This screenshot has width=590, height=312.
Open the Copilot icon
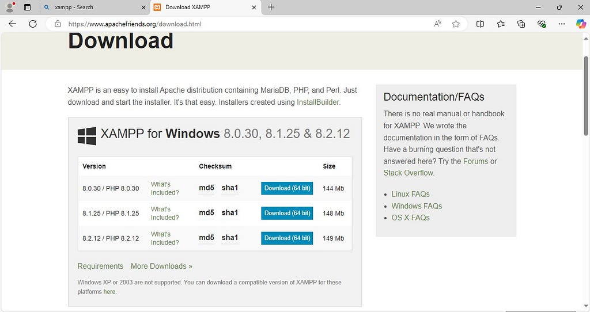(581, 24)
